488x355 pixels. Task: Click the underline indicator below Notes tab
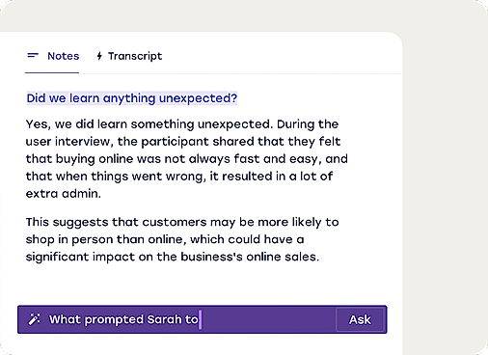(52, 72)
